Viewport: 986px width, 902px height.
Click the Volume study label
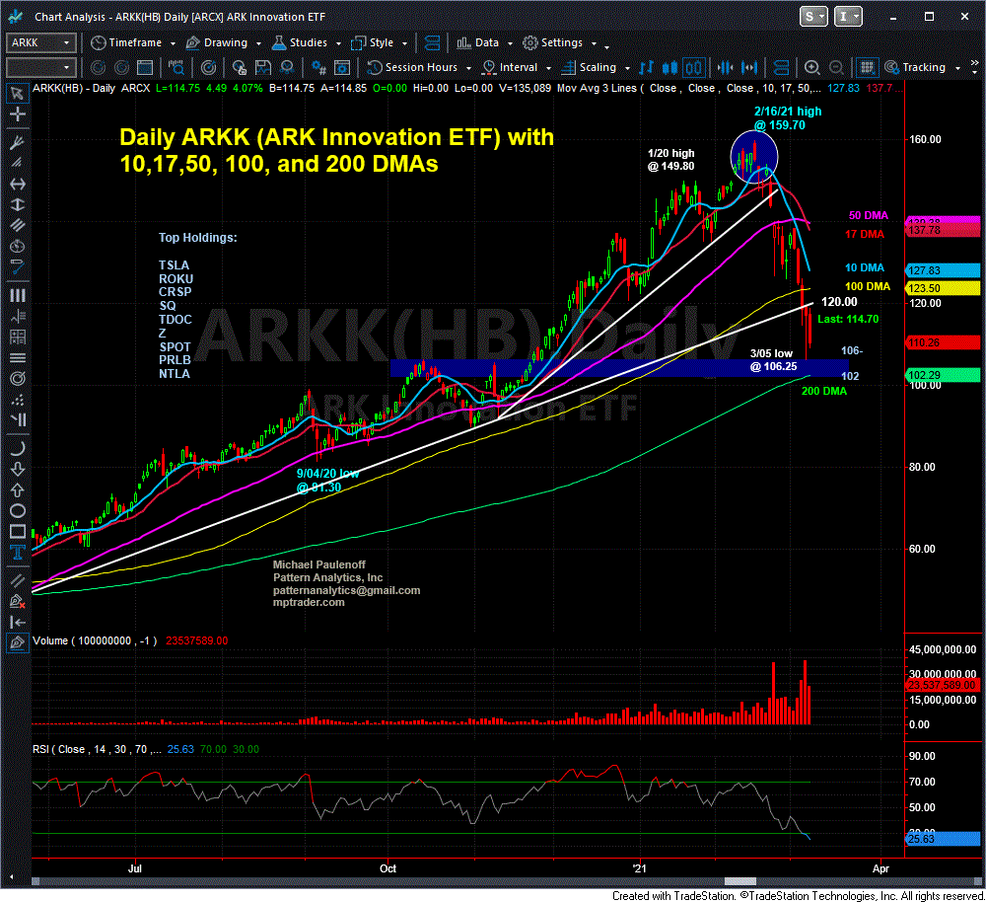95,640
